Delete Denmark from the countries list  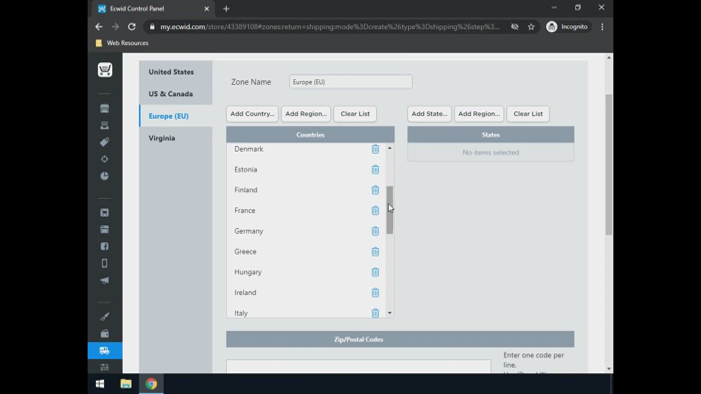coord(375,149)
